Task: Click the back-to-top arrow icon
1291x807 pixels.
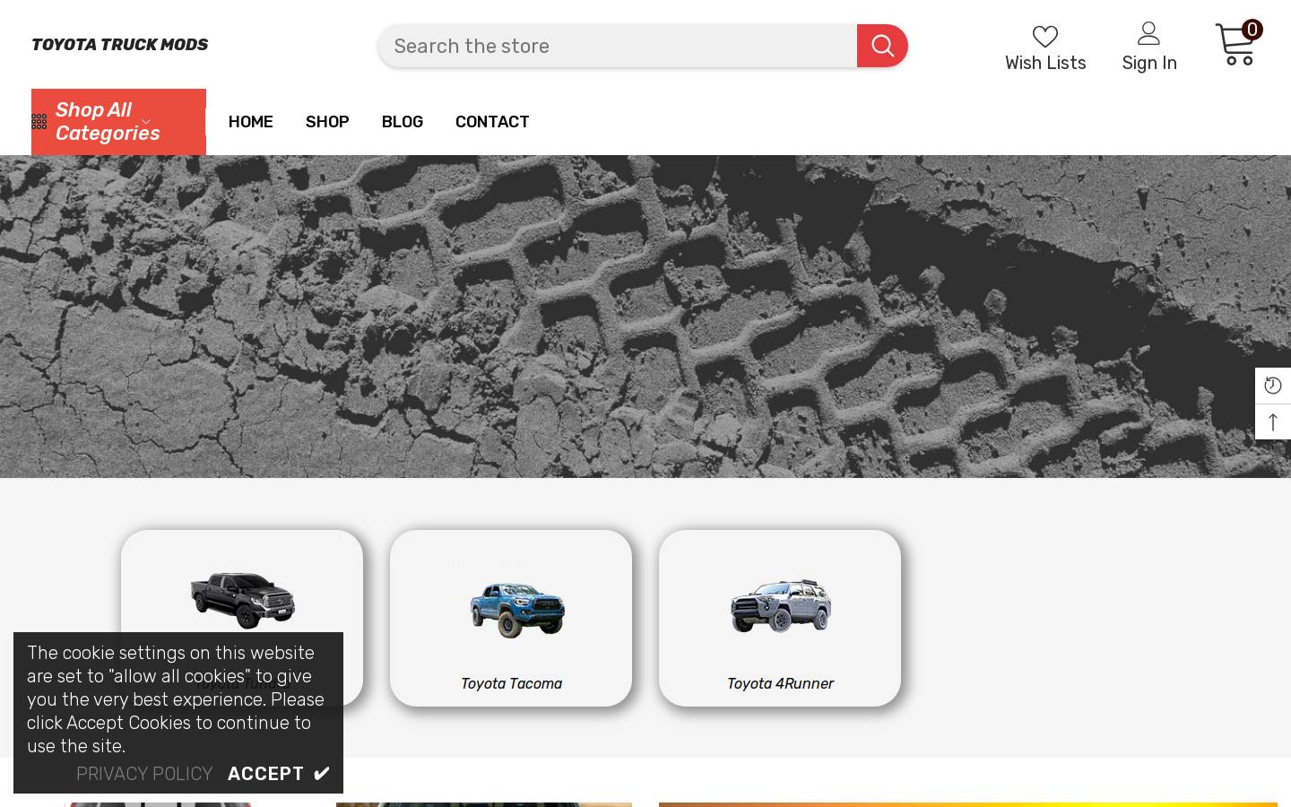Action: click(x=1273, y=421)
